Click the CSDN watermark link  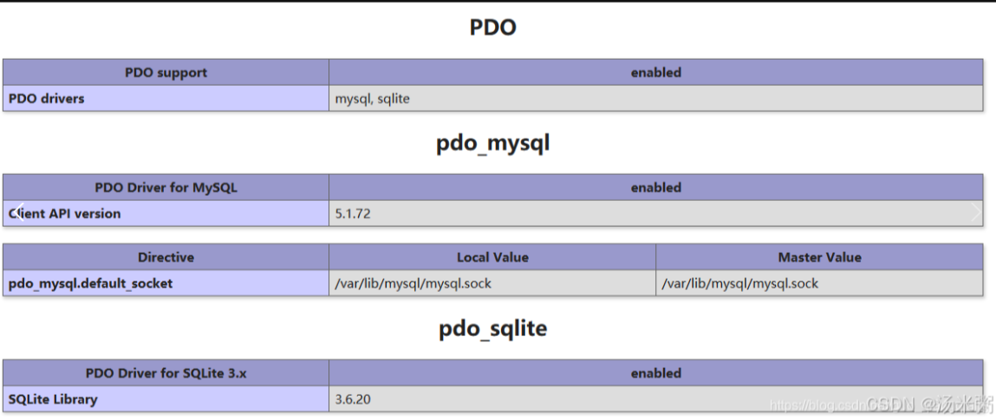point(880,404)
